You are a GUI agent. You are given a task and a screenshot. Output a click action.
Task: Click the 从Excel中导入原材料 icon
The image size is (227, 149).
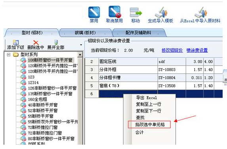pyautogui.click(x=200, y=13)
